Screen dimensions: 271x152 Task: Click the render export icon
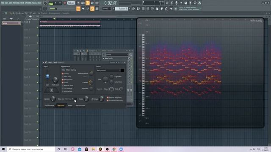(x=190, y=3)
